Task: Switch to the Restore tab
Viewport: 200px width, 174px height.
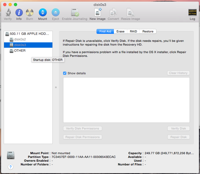Action: click(148, 31)
